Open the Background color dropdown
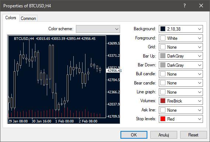The image size is (210, 142). (181, 29)
